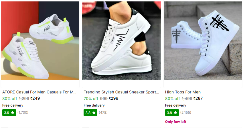The height and width of the screenshot is (128, 245).
Task: Click the Trending Stylish Casual Sneaker title
Action: point(121,92)
